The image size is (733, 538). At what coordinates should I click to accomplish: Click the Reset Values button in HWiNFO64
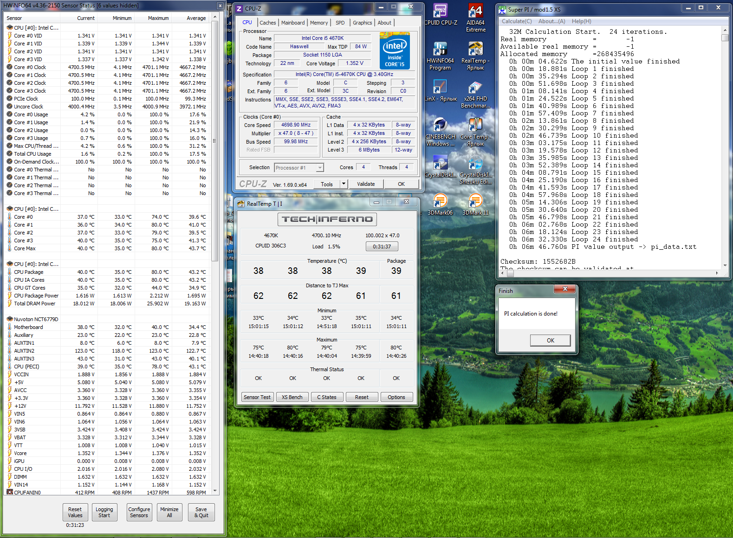tap(75, 512)
